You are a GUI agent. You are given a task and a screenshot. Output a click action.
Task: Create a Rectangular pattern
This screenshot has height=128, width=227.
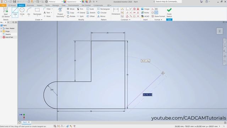click(104, 9)
